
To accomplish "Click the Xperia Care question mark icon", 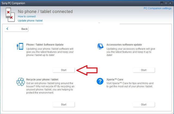I will pos(100,81).
